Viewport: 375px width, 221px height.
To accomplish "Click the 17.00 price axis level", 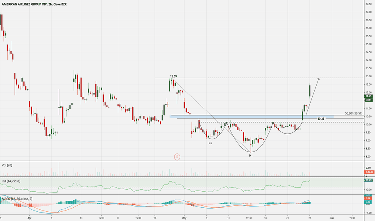I will 368,12.
